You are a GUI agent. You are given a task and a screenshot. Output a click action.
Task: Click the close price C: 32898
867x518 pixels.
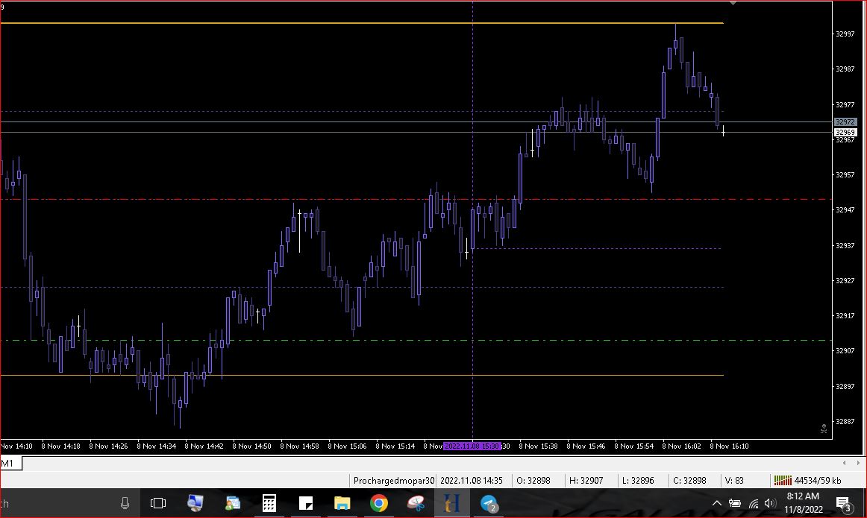coord(689,481)
